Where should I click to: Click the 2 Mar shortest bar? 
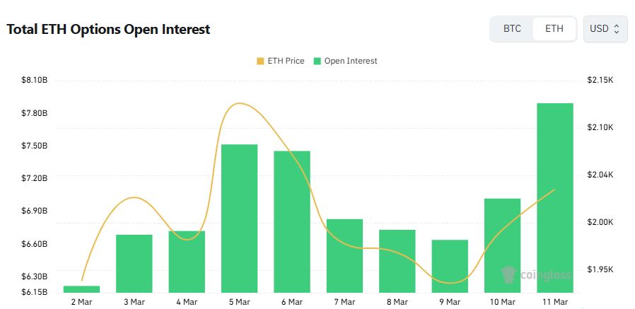(82, 288)
